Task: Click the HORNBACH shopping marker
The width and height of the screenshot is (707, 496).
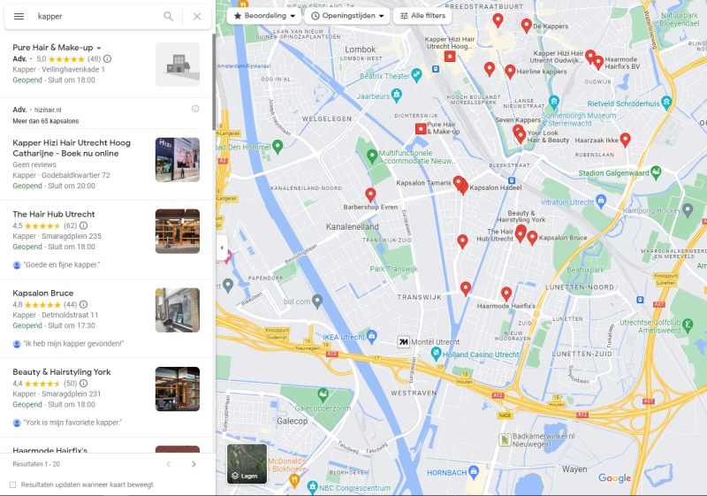Action: (x=474, y=471)
